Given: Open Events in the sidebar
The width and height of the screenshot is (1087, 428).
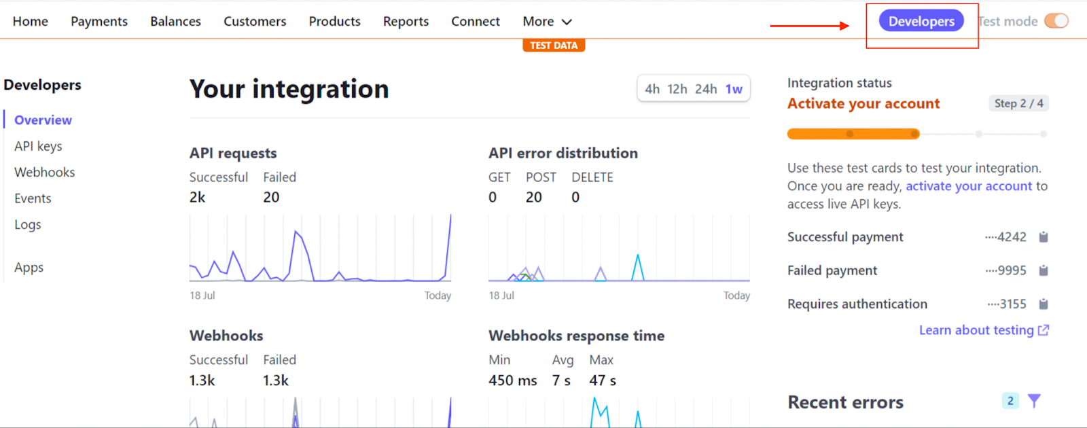Looking at the screenshot, I should (x=33, y=198).
